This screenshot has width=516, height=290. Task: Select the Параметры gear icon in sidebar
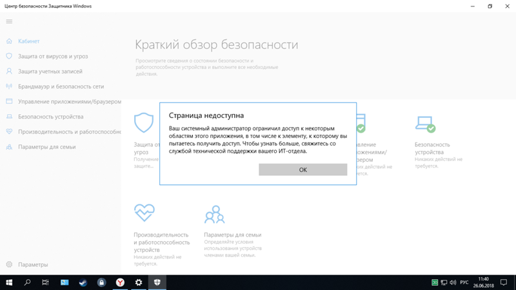(x=9, y=264)
